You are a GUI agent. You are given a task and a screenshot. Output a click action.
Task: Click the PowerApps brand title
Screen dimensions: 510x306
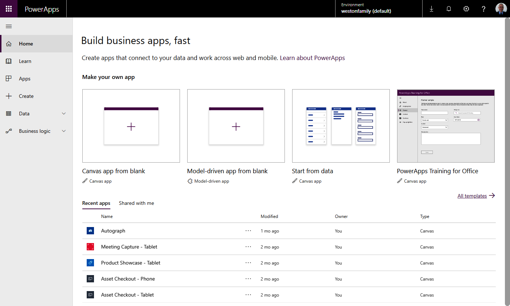[42, 9]
